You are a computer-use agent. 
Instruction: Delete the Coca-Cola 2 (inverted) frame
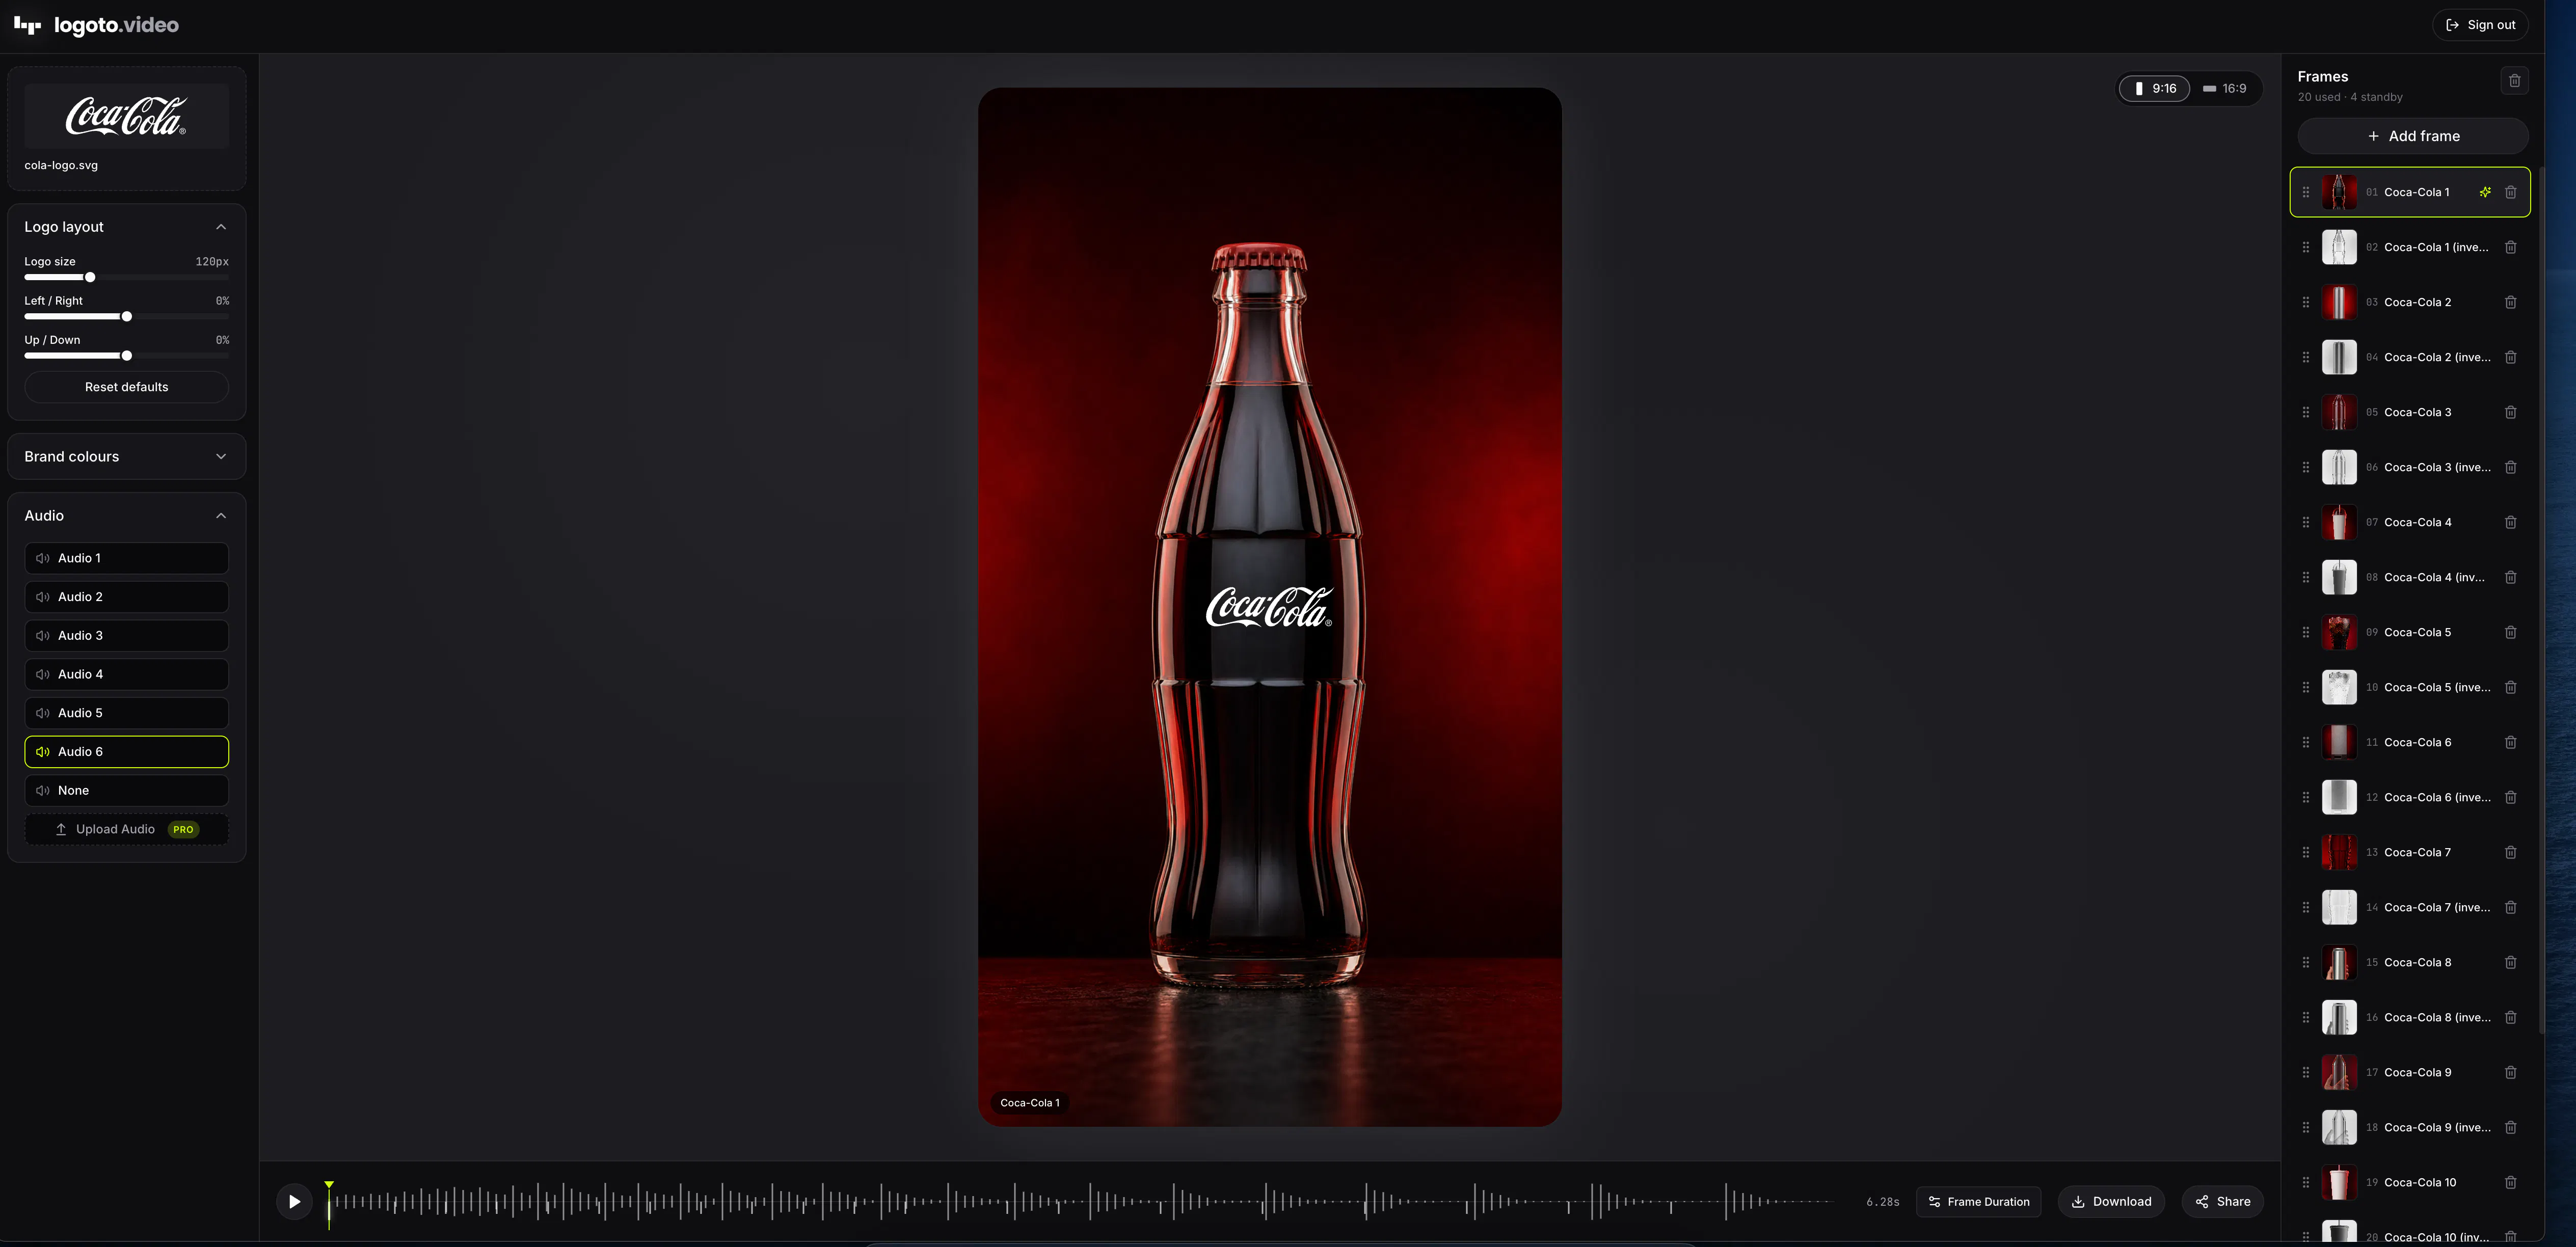point(2510,357)
